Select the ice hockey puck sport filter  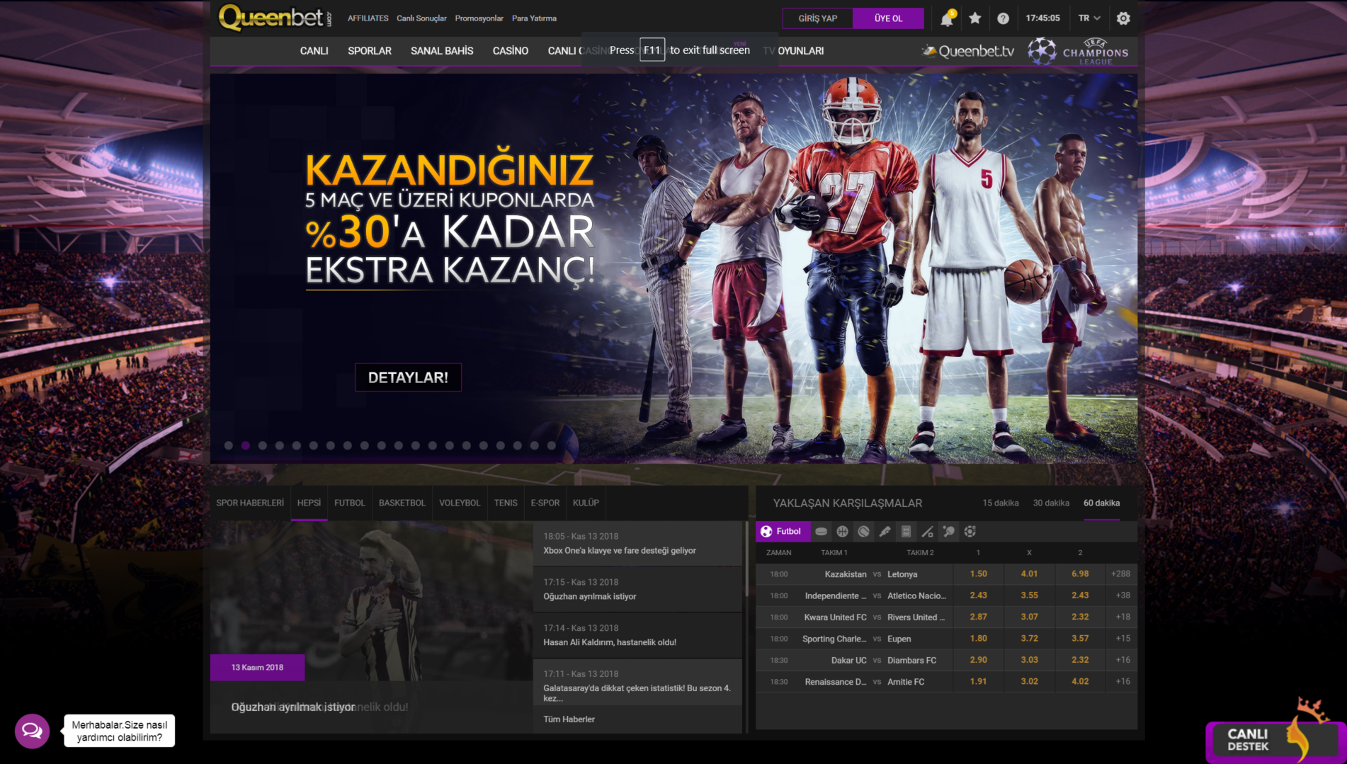coord(822,531)
